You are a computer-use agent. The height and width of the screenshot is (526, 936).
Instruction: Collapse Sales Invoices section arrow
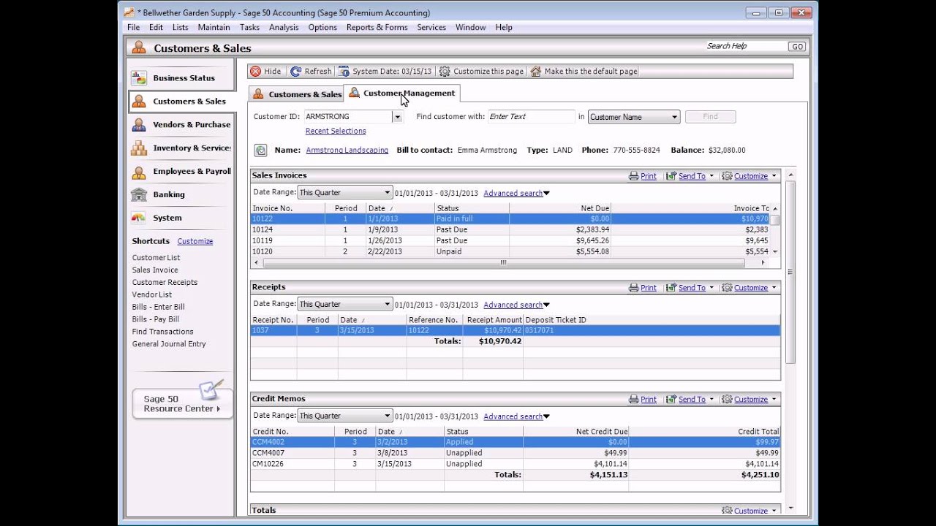774,176
